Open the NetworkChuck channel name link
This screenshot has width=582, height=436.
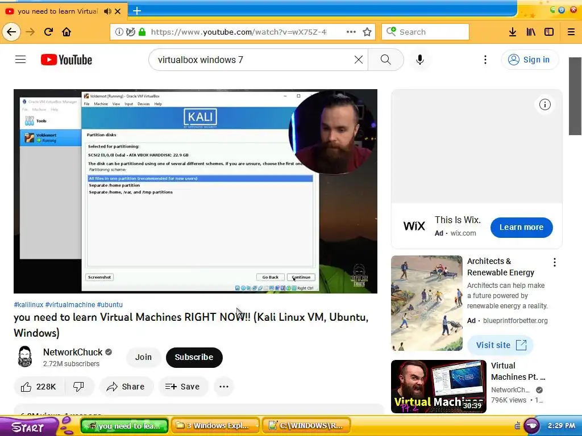click(73, 352)
